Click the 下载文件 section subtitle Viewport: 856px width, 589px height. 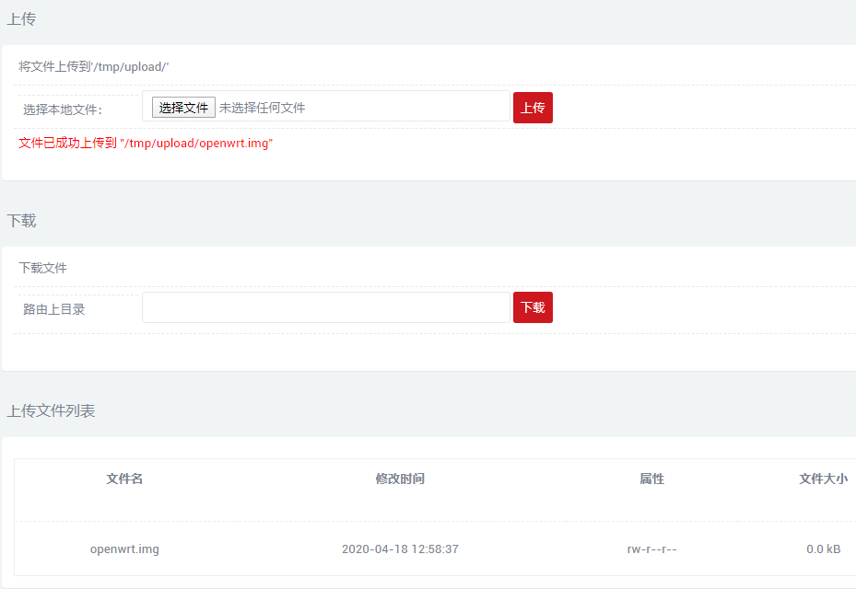pyautogui.click(x=43, y=269)
